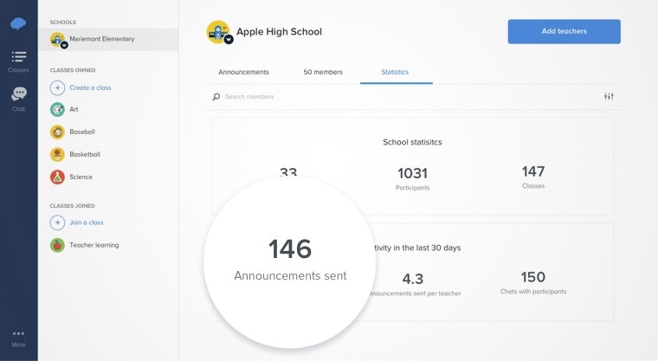The image size is (658, 361).
Task: Open the More menu with three dots
Action: pyautogui.click(x=18, y=338)
